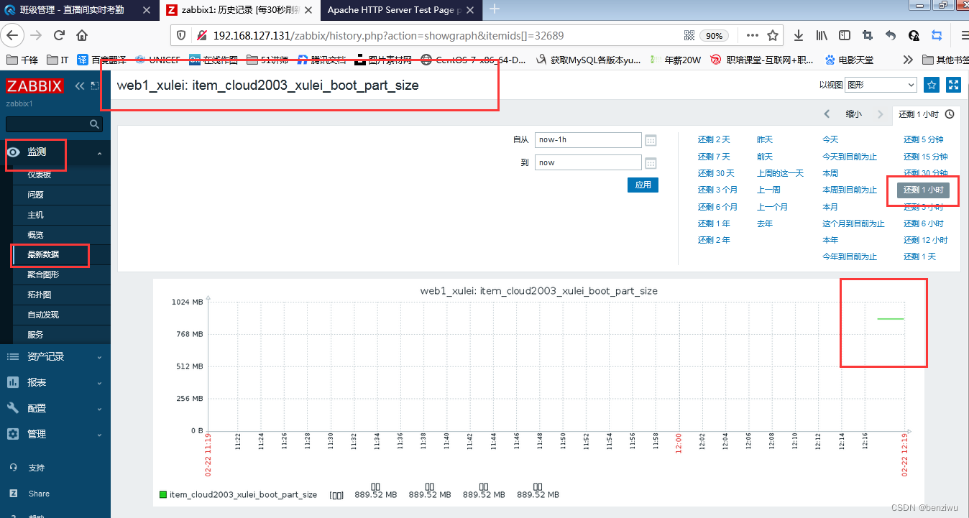Open the 百度翻译 bookmark
The width and height of the screenshot is (969, 518).
pos(103,60)
